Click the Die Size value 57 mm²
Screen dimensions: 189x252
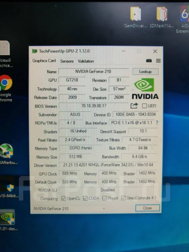(x=119, y=89)
